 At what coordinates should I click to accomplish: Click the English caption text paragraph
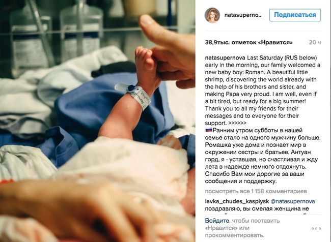(263, 90)
